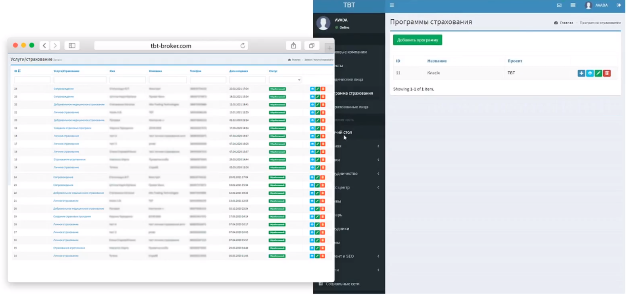The width and height of the screenshot is (627, 296).
Task: Click the Добавить программу button
Action: [417, 40]
